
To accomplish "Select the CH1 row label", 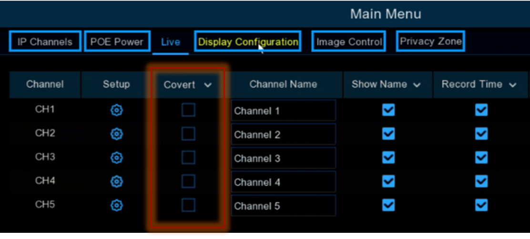I will click(45, 110).
